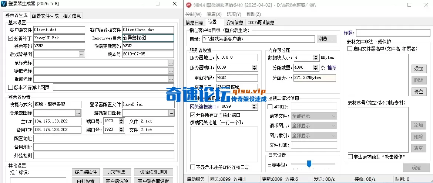Viewport: 433px width, 183px height.
Task: Enable 不显示未注册IP的连接日志 checkbox
Action: click(x=192, y=167)
